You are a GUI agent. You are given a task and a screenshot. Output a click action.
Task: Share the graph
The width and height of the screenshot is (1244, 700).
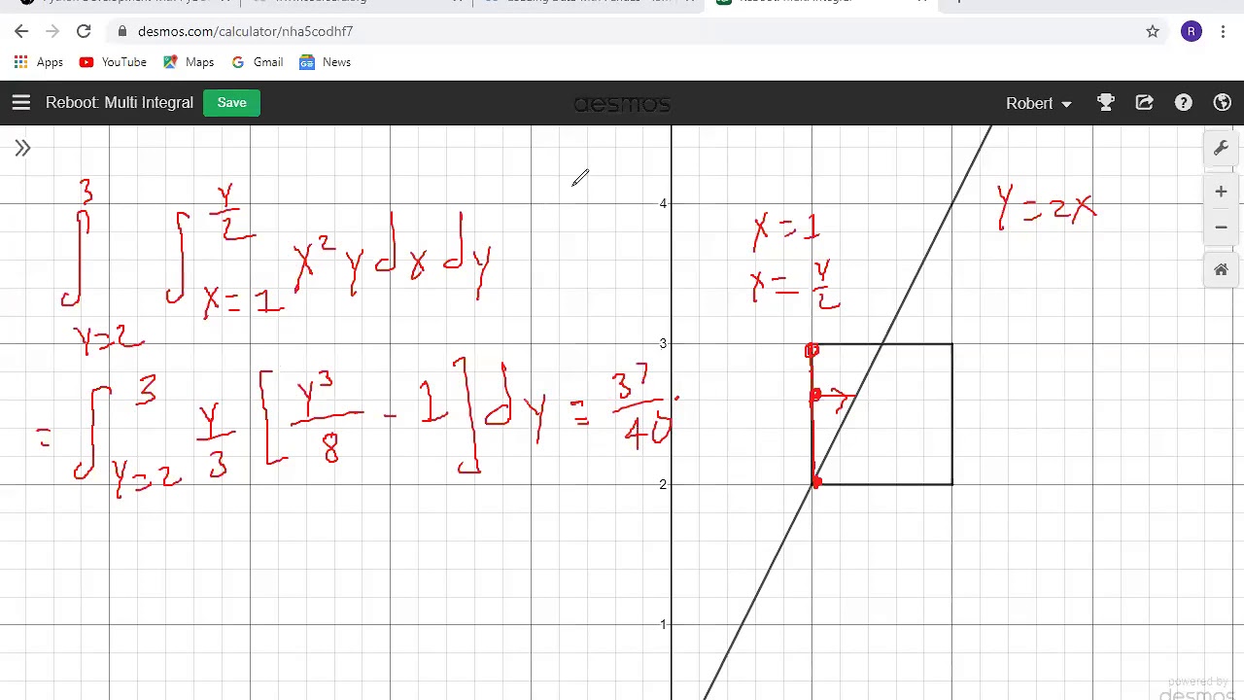[x=1144, y=102]
